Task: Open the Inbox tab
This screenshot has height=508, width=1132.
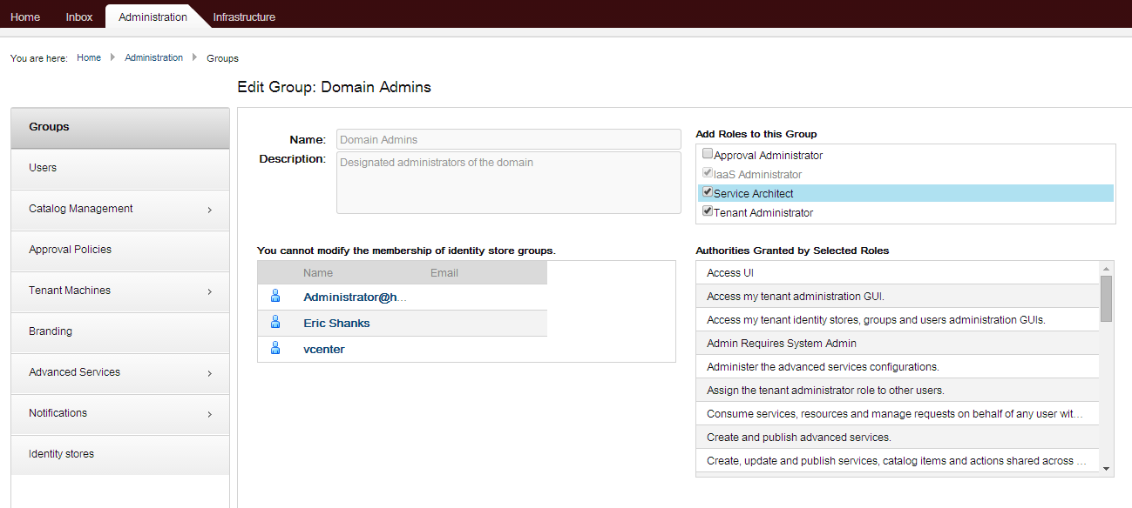Action: (79, 17)
